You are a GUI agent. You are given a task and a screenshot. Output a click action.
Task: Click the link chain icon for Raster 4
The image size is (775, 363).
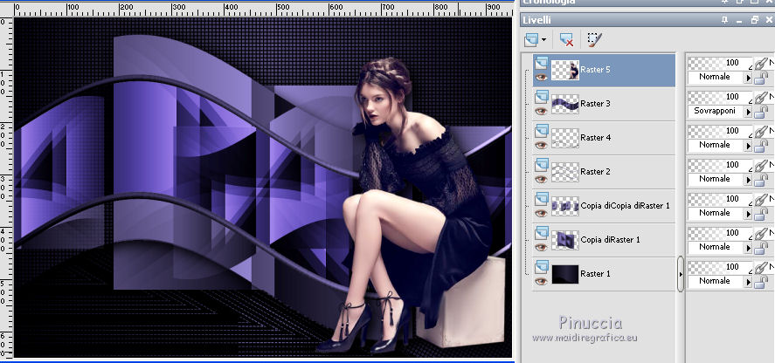click(x=762, y=132)
